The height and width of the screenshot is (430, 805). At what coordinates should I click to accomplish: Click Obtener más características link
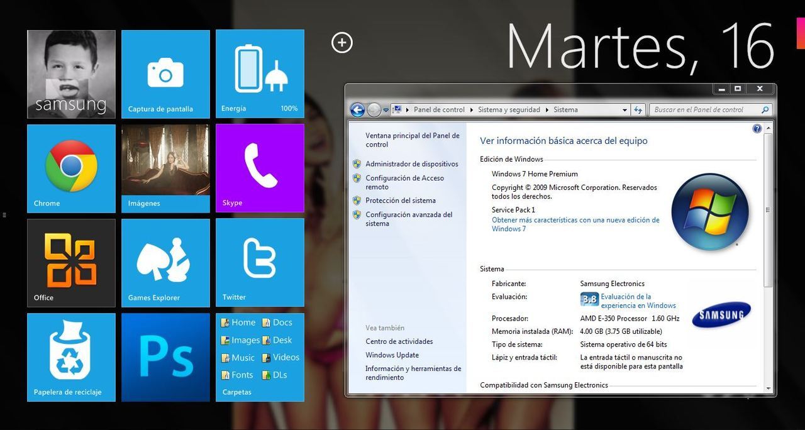pos(575,224)
